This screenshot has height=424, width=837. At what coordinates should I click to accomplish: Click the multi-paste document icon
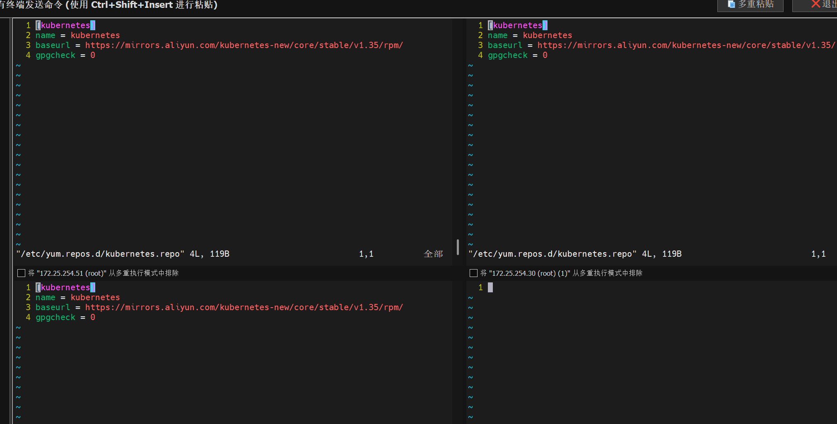coord(731,5)
